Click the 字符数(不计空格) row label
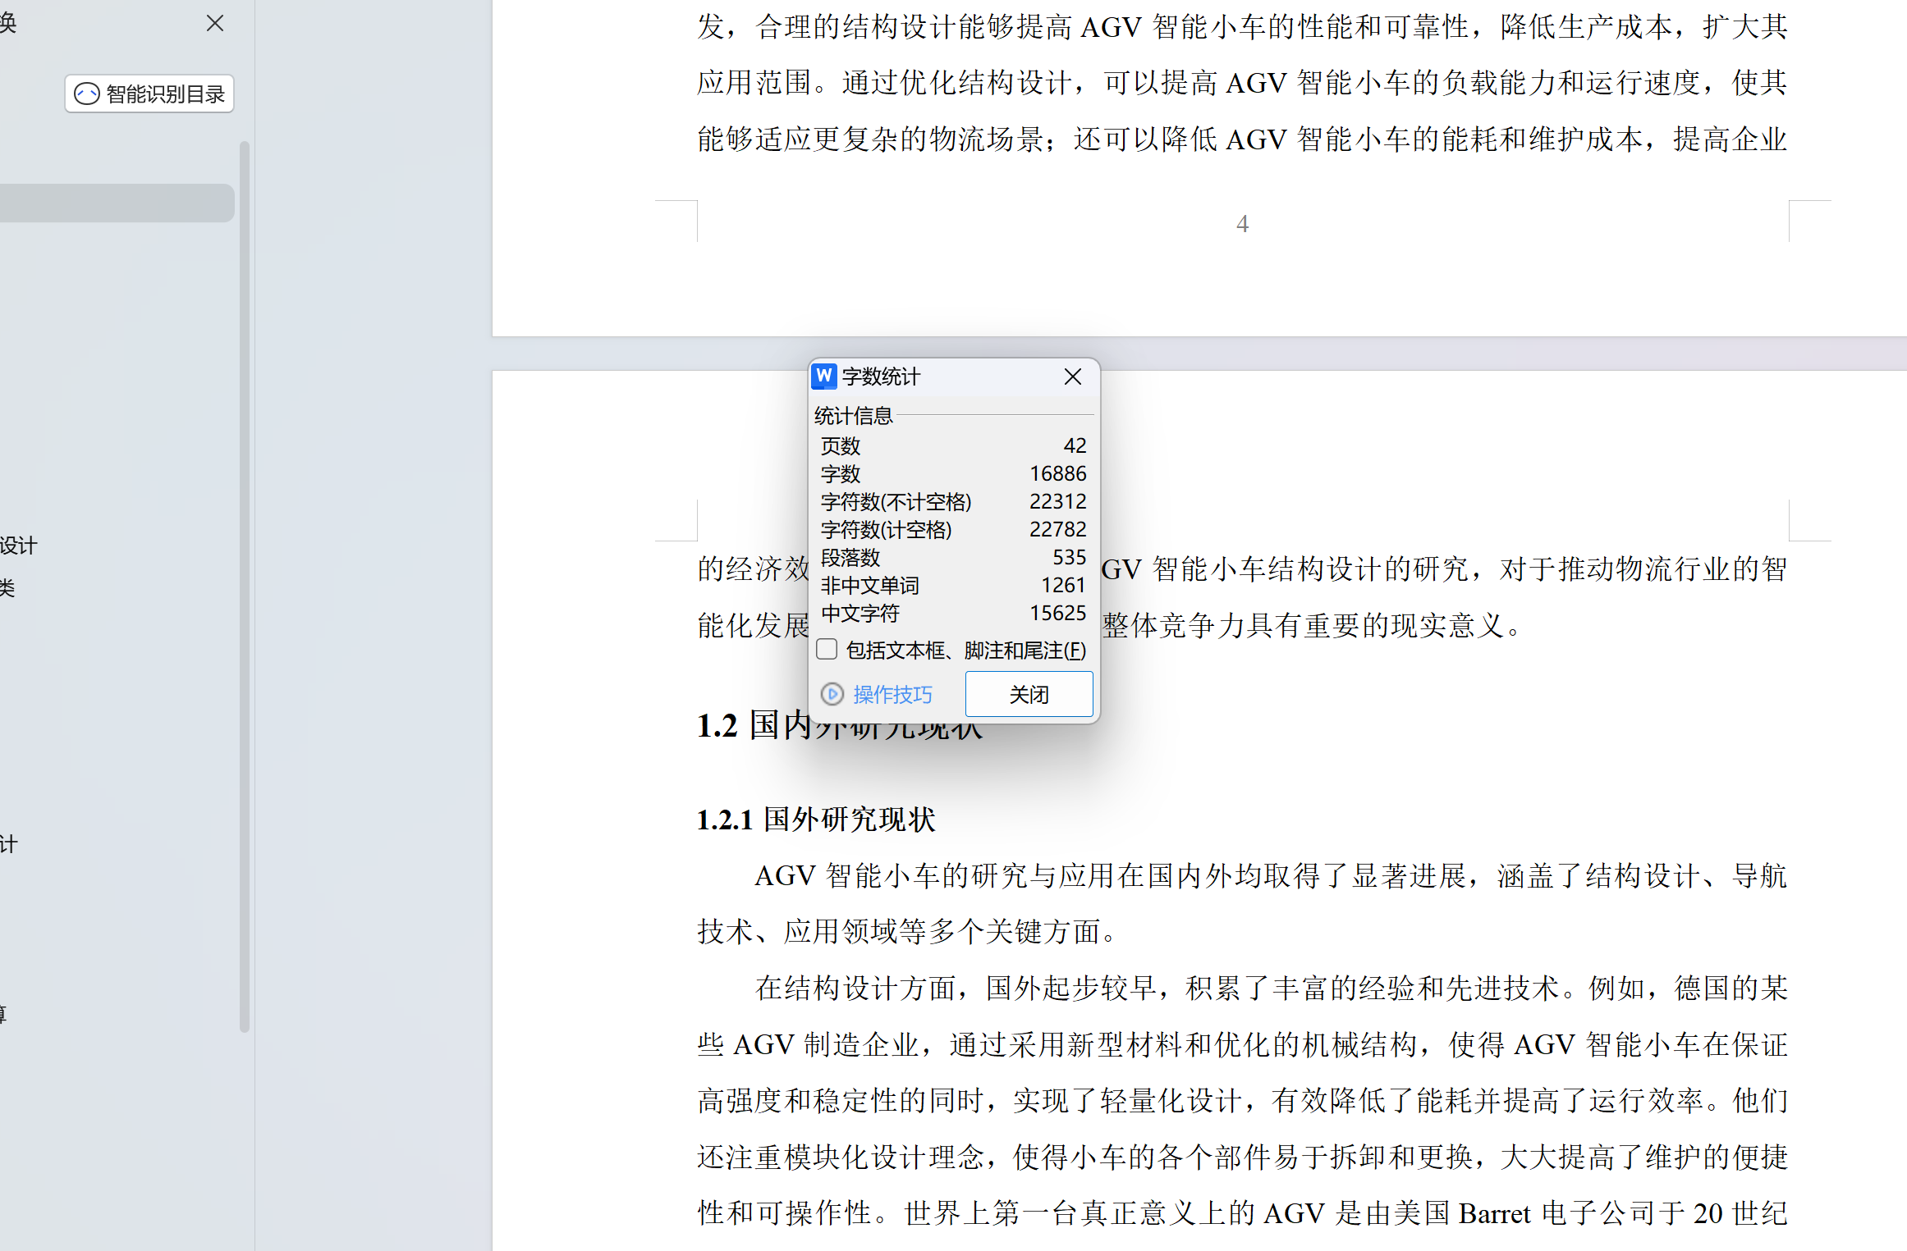Image resolution: width=1907 pixels, height=1251 pixels. (896, 501)
